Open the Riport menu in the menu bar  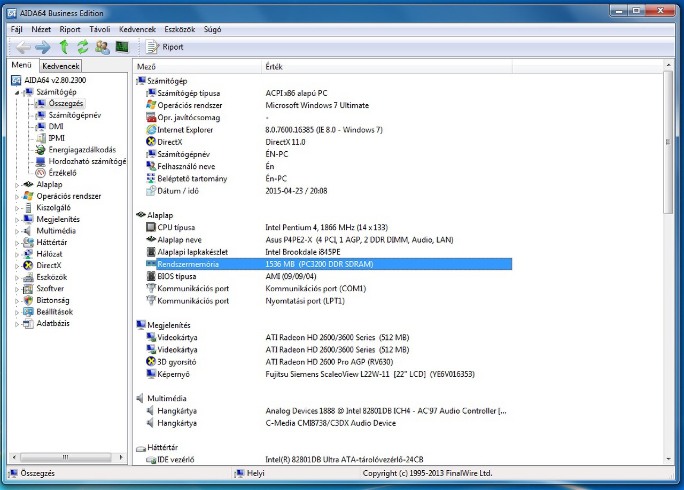click(x=70, y=29)
